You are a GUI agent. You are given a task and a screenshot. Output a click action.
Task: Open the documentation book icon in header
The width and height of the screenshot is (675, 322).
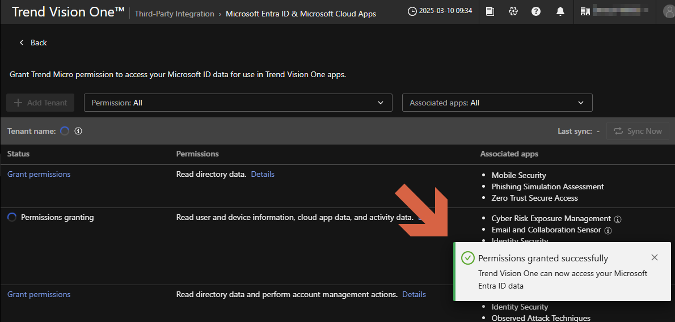coord(490,11)
